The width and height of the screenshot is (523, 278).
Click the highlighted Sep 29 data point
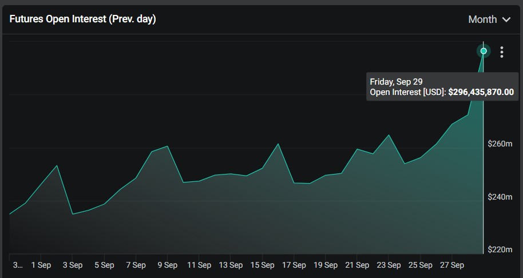(484, 51)
